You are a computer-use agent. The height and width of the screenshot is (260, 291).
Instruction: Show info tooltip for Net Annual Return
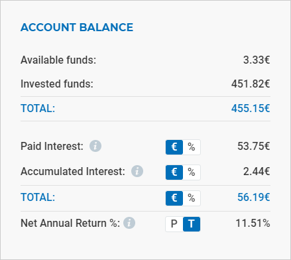pos(129,223)
